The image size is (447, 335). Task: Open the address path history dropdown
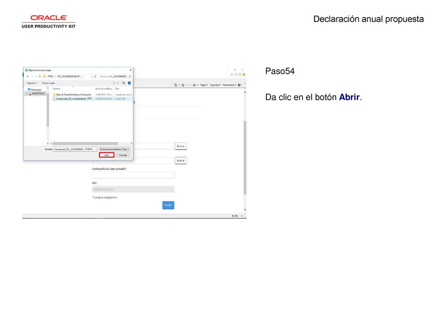click(x=92, y=76)
